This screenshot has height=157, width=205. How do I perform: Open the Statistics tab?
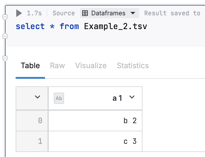click(x=133, y=65)
